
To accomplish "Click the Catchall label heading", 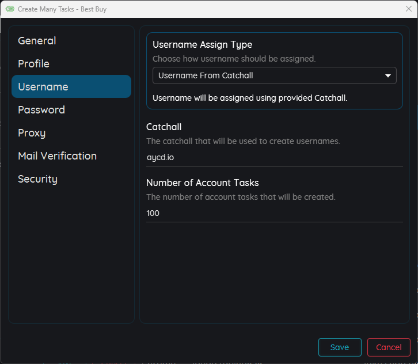I will tap(164, 127).
